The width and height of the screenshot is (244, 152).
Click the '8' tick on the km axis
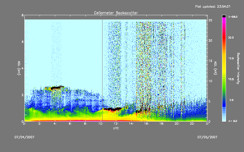coord(23,15)
